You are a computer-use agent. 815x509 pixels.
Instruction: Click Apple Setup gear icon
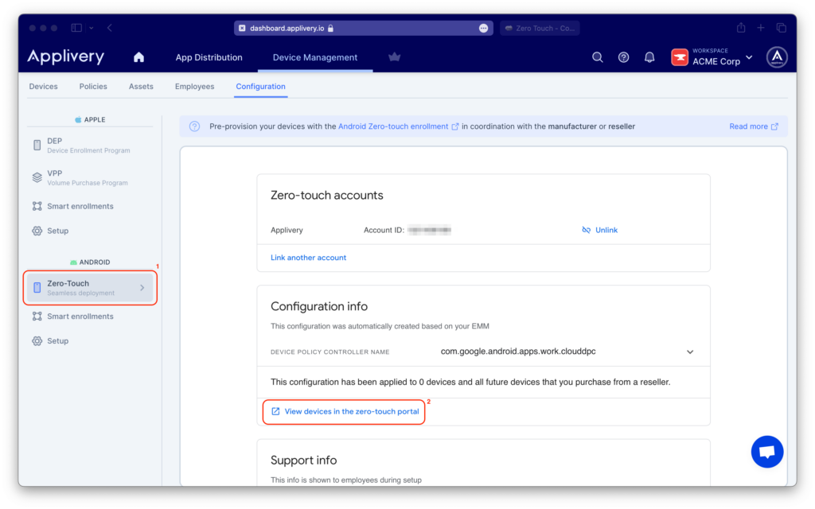(37, 231)
